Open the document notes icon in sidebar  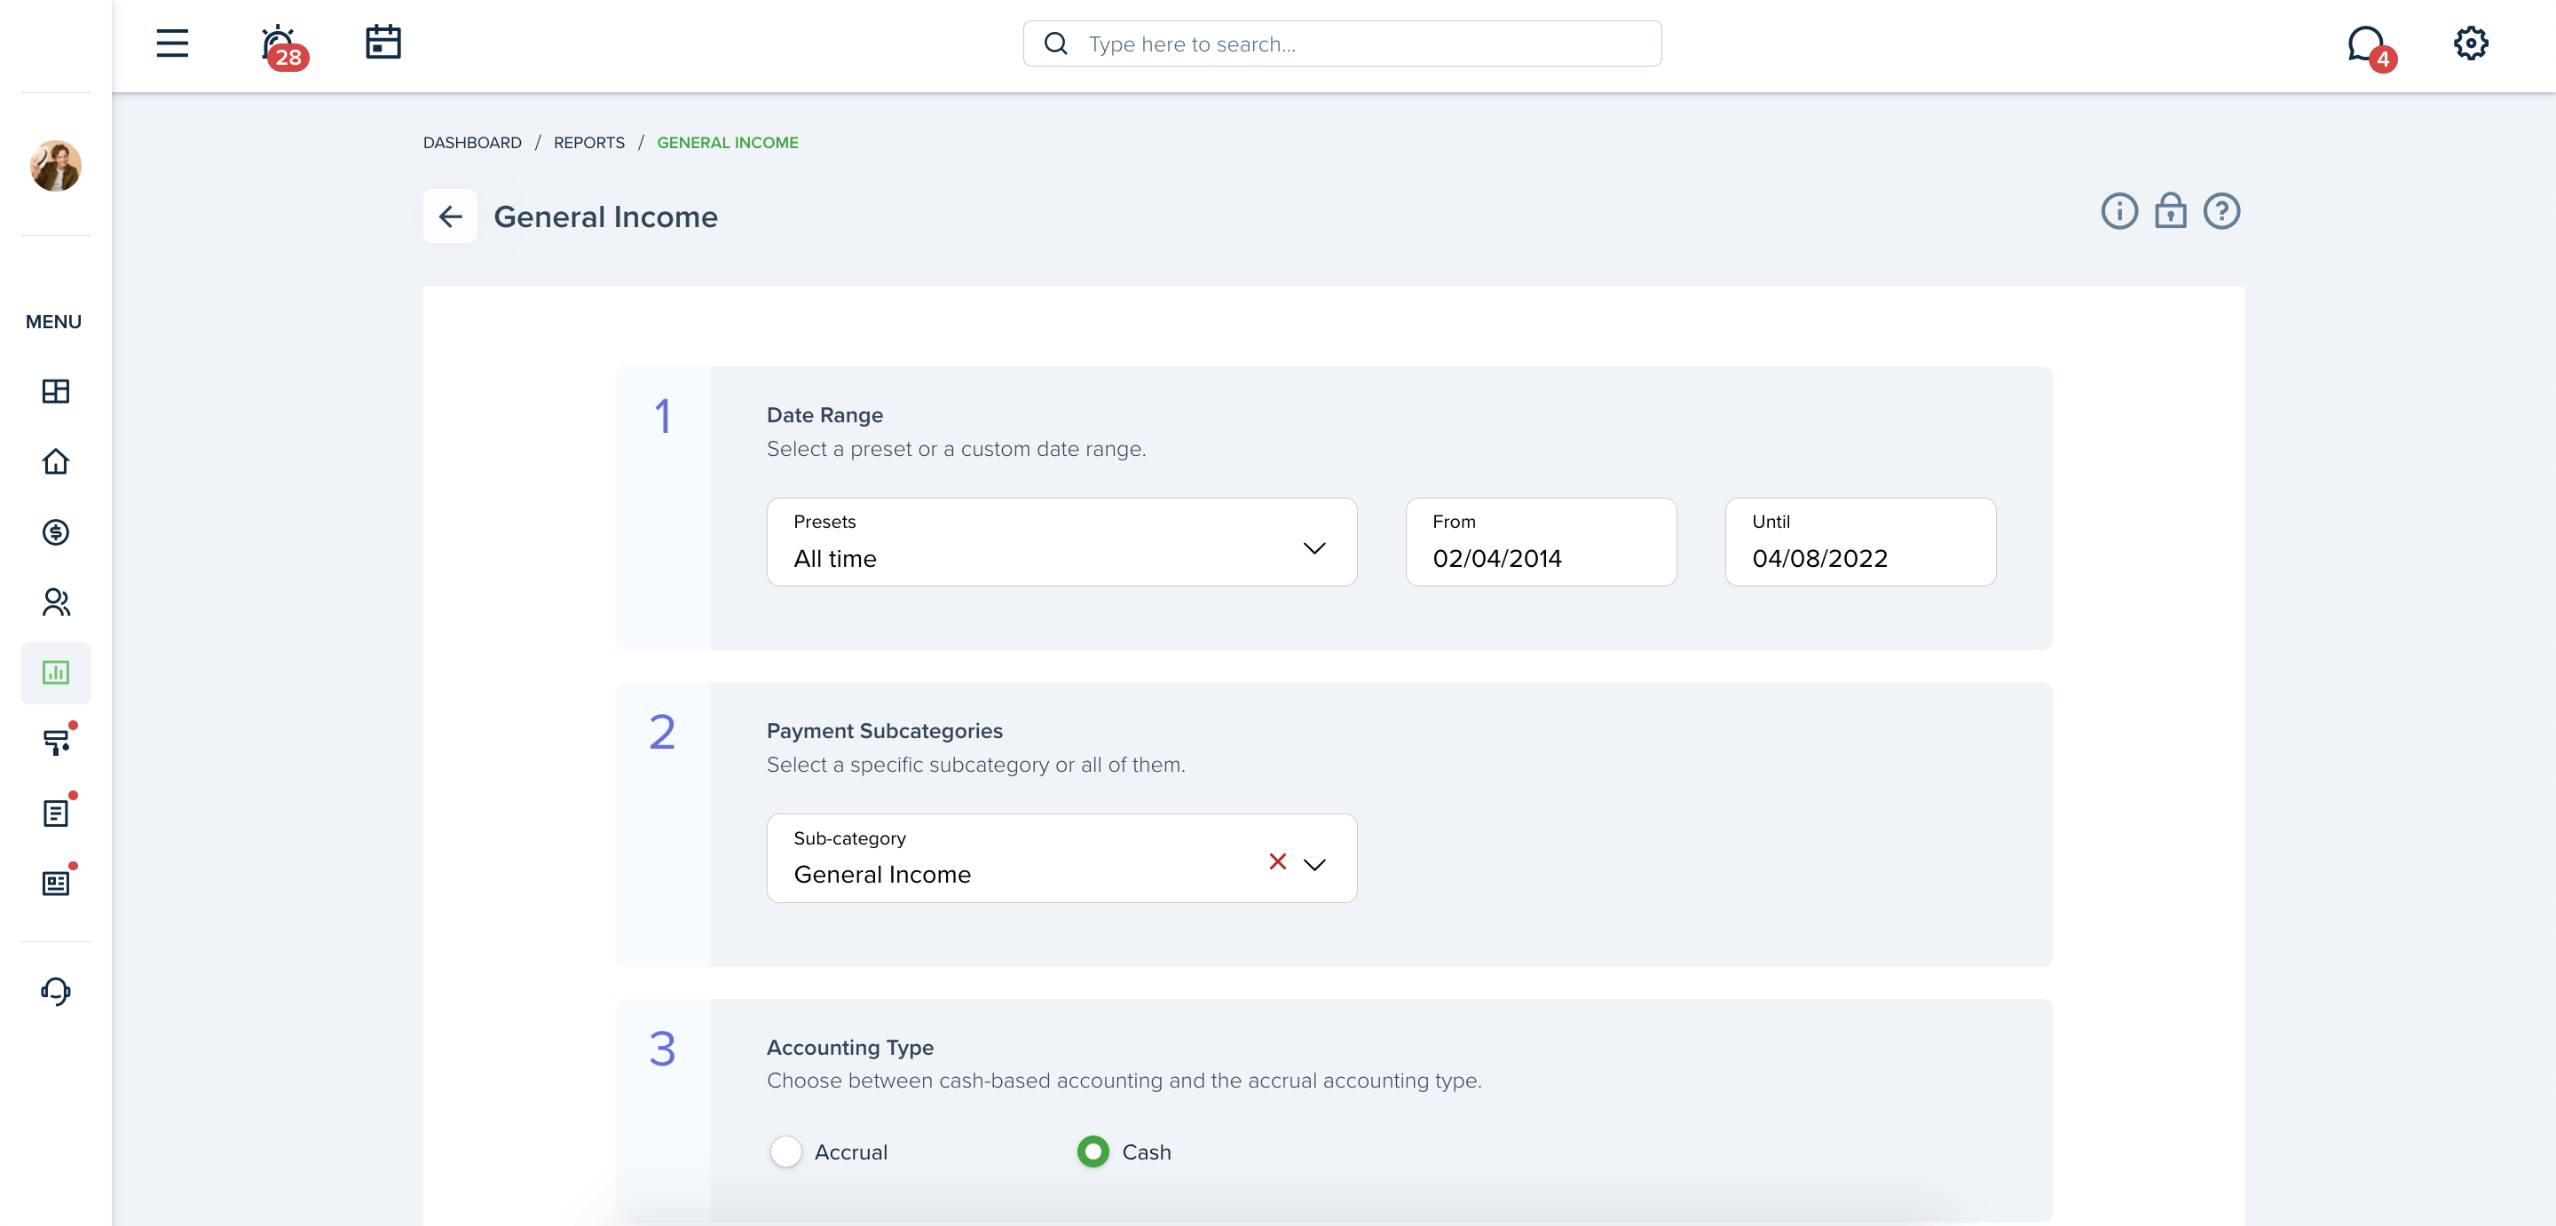tap(58, 812)
